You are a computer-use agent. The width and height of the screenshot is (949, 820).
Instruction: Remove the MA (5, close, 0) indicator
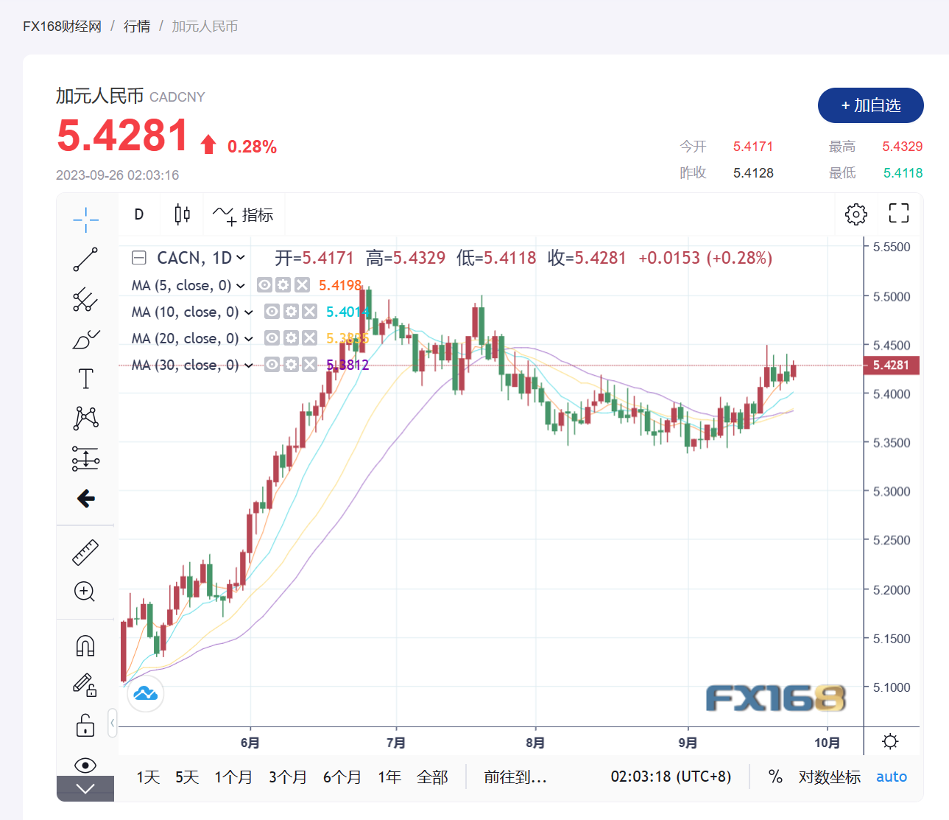[302, 285]
